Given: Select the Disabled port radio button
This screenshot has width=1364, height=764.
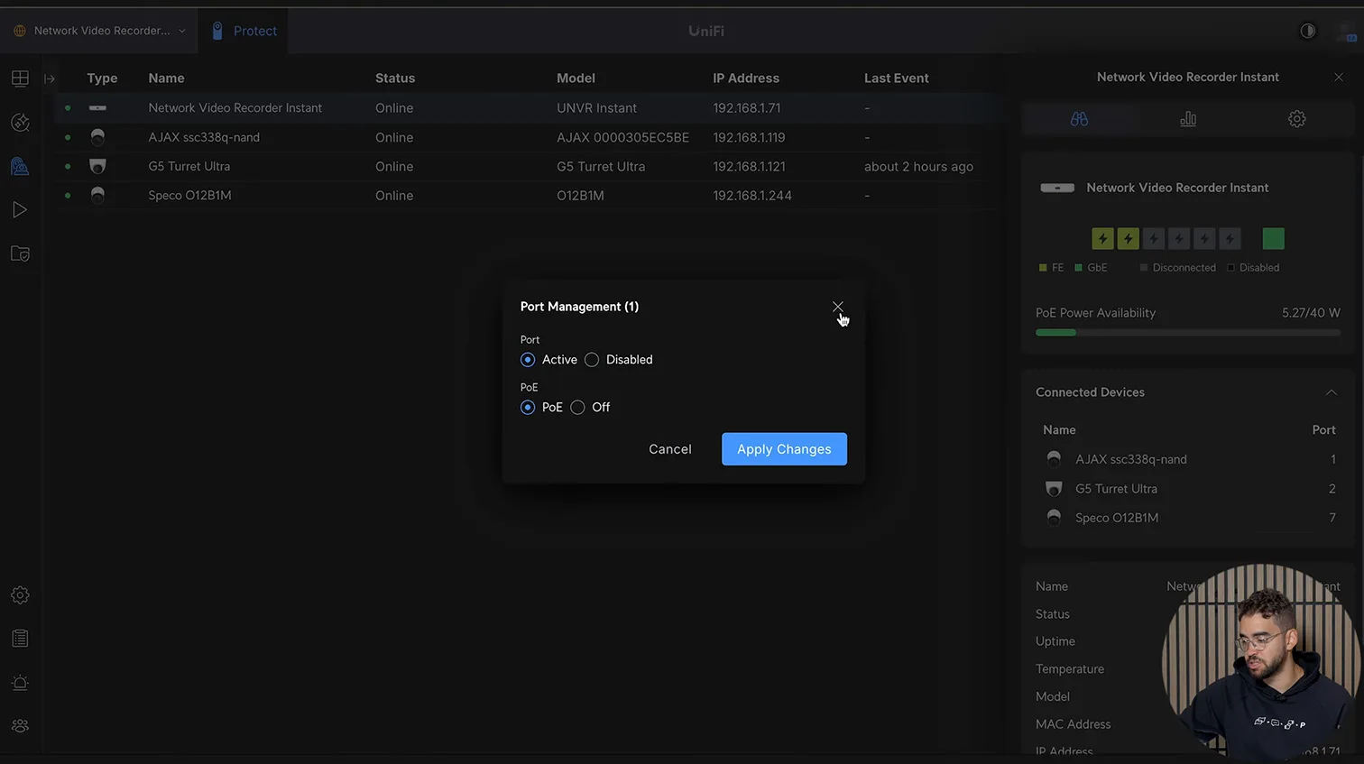Looking at the screenshot, I should (592, 360).
